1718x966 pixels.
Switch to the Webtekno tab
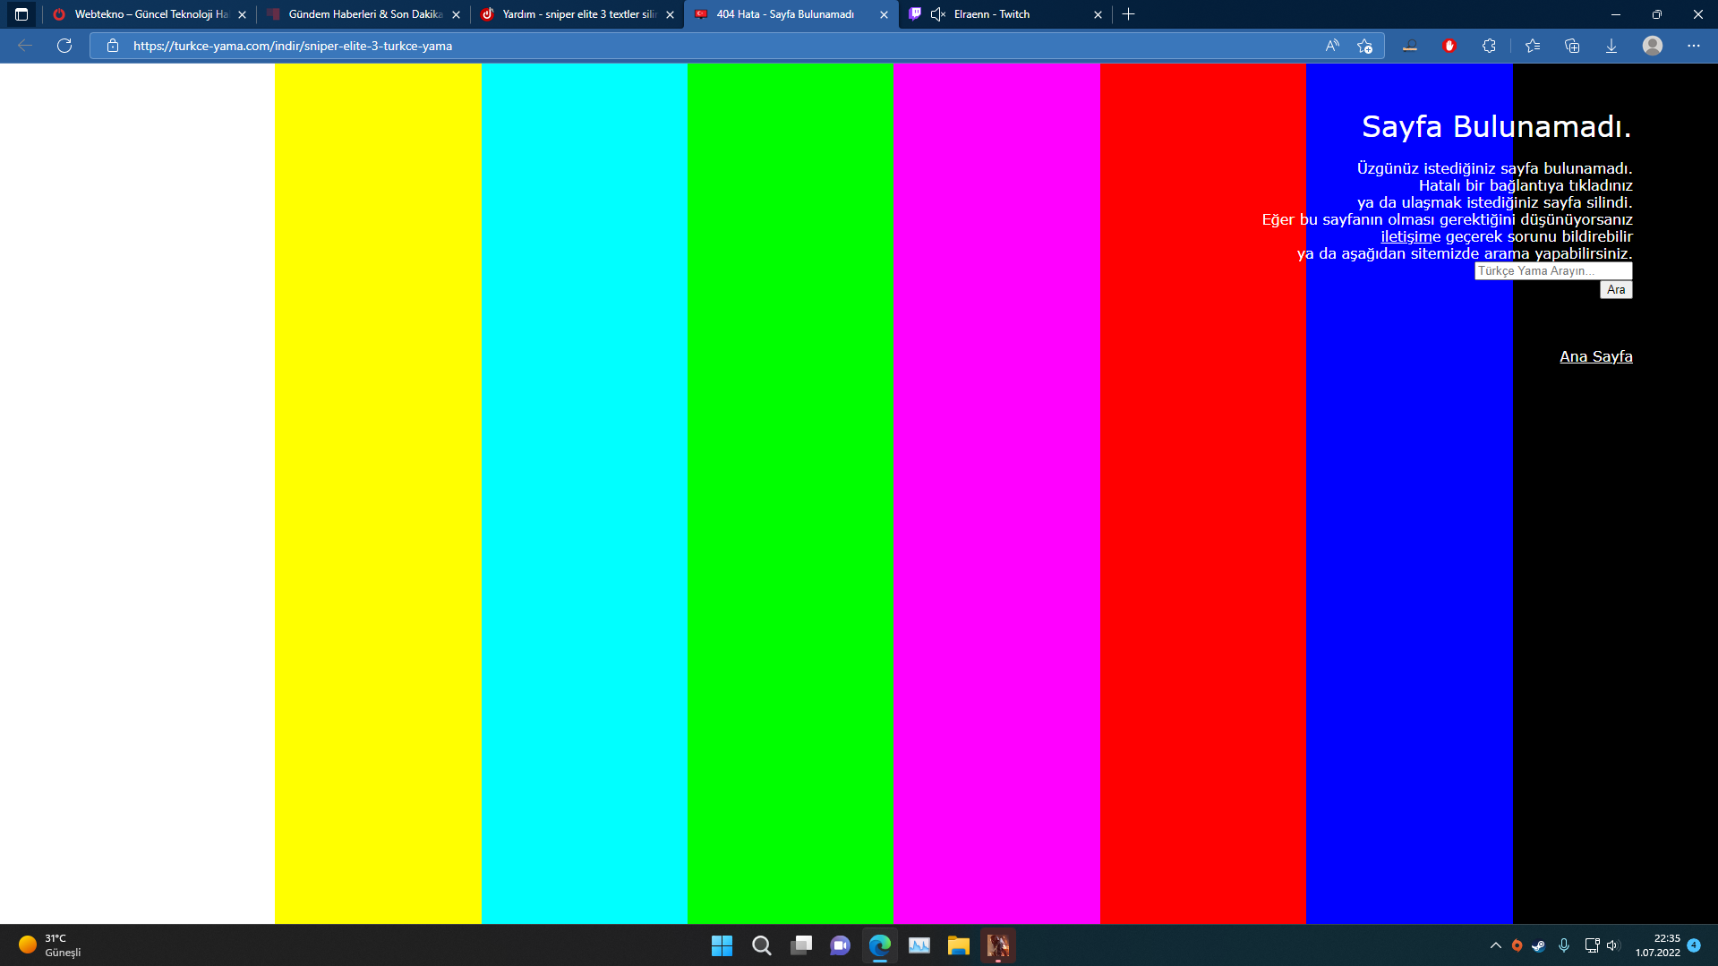coord(150,14)
